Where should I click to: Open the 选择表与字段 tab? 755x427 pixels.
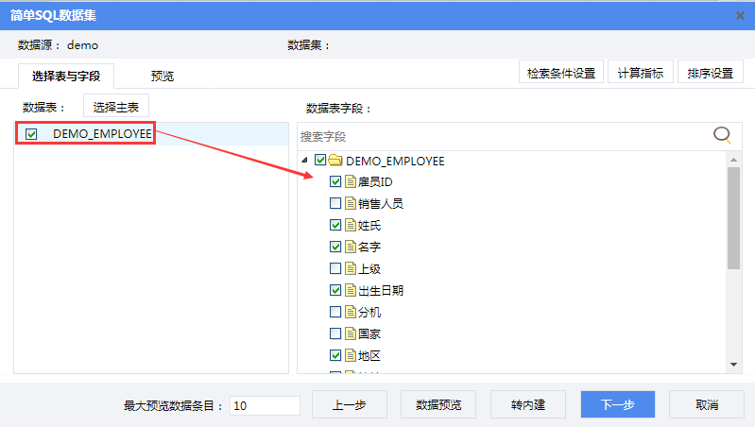(x=66, y=76)
